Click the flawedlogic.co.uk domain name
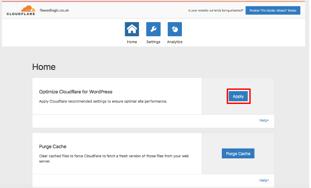The width and height of the screenshot is (311, 188). click(54, 10)
